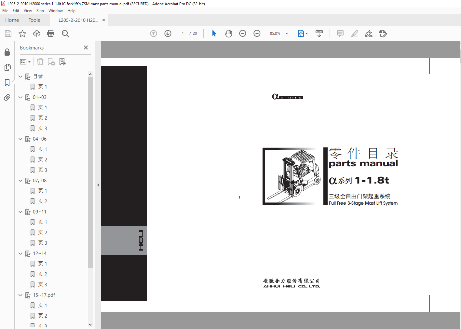Select the Highlight text tool

(355, 34)
